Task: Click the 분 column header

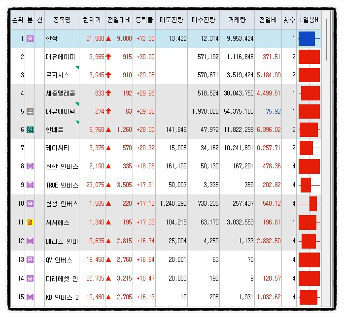Action: tap(30, 20)
